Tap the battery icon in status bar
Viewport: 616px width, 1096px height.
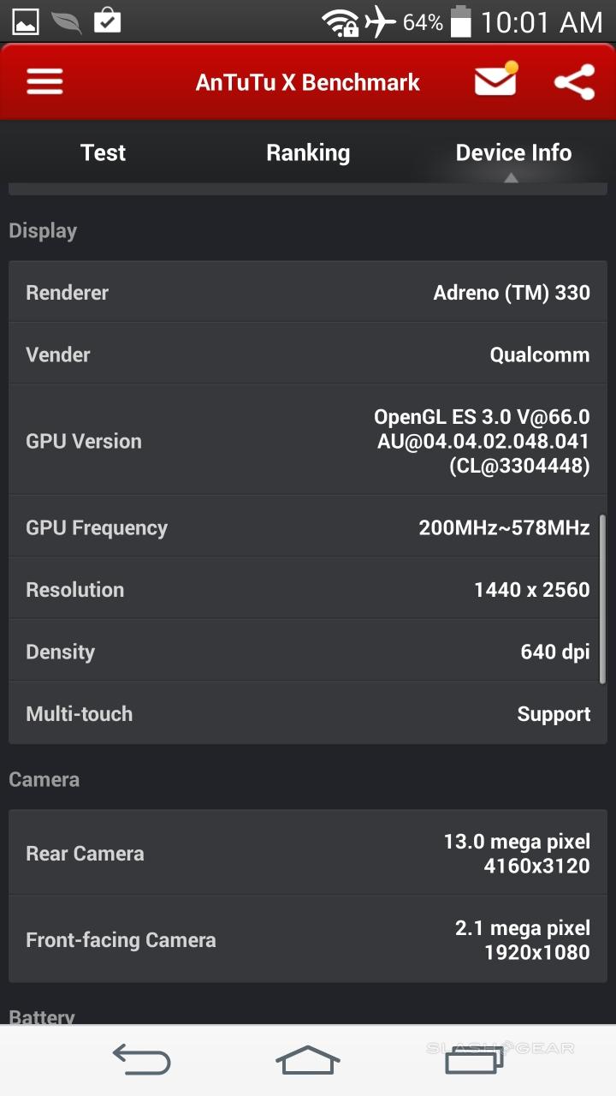click(460, 22)
